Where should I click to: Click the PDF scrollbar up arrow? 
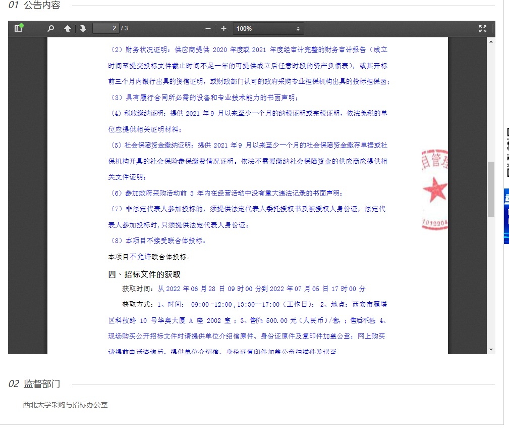[491, 41]
